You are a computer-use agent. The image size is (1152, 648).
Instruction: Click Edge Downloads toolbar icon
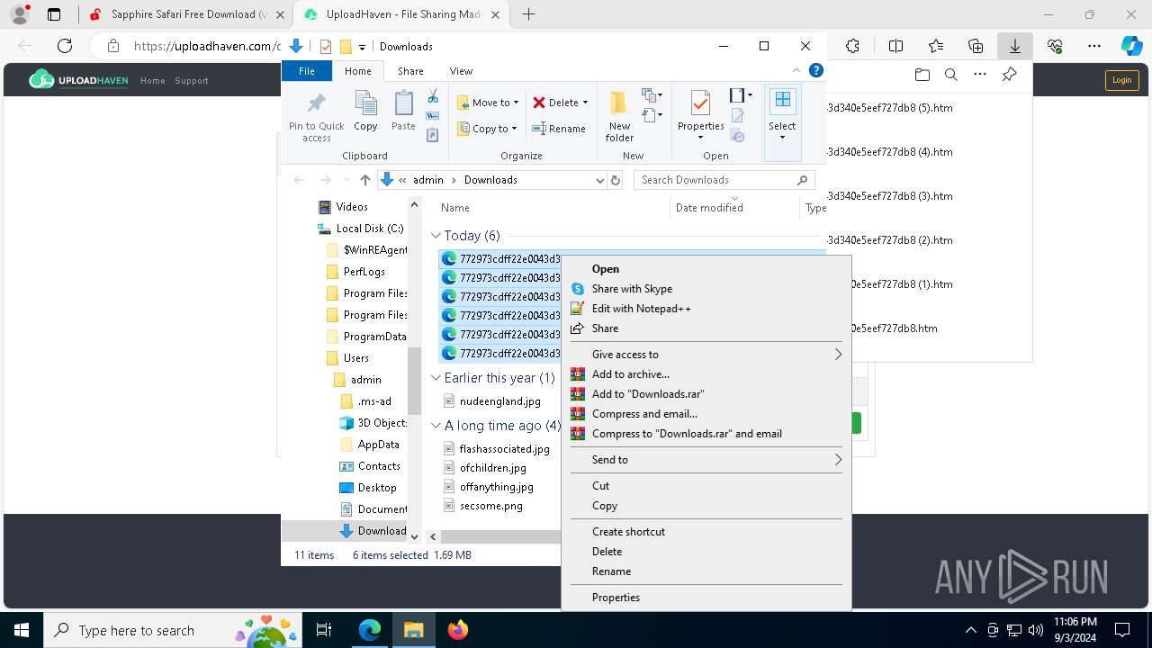[x=1015, y=46]
